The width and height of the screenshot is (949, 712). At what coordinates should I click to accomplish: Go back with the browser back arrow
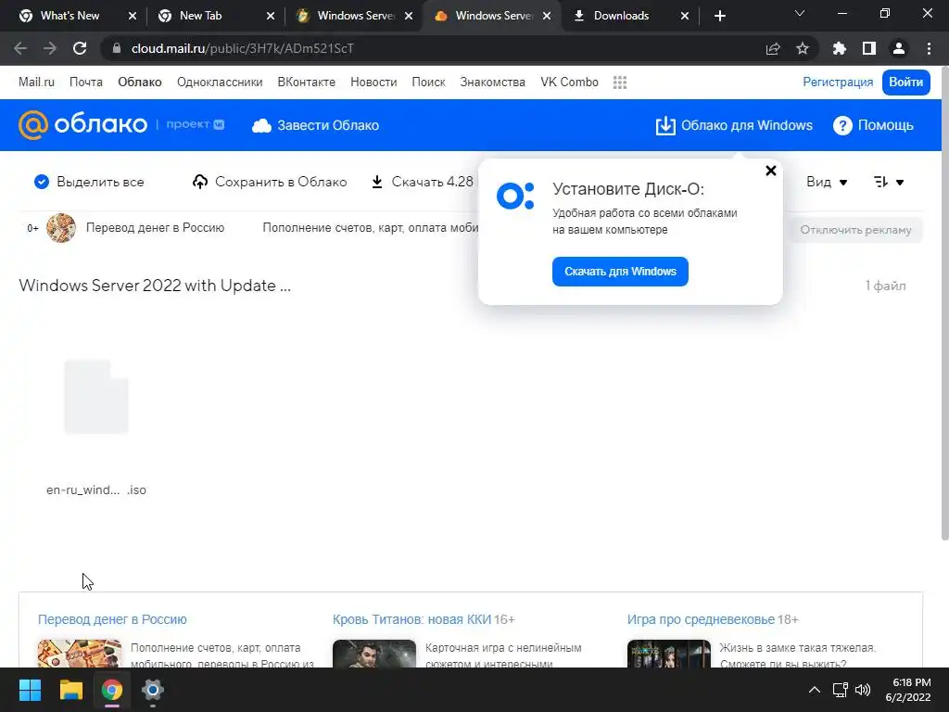point(20,48)
